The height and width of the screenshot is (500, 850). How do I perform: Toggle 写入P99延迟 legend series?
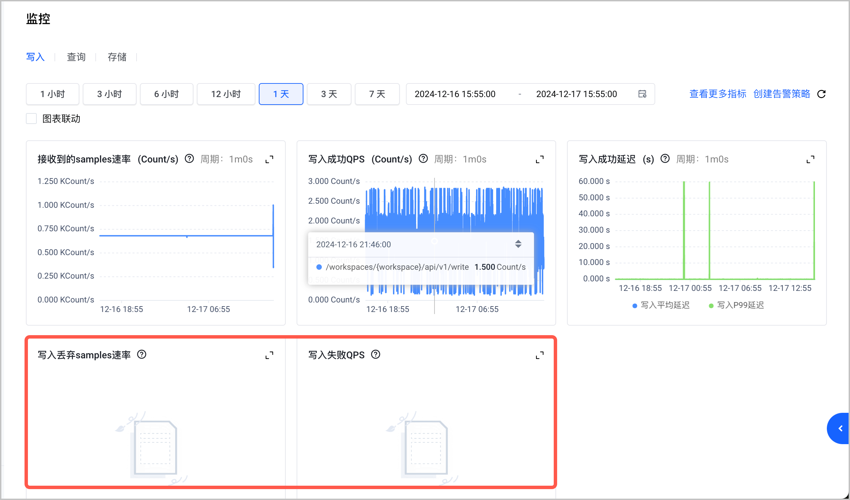click(736, 305)
